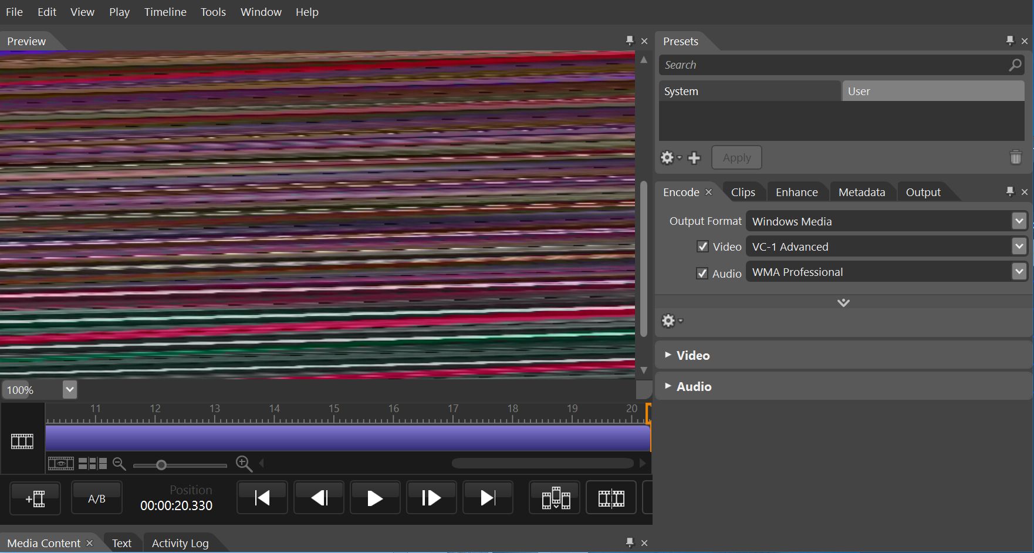The height and width of the screenshot is (553, 1034).
Task: Select the Preview tab
Action: tap(26, 41)
